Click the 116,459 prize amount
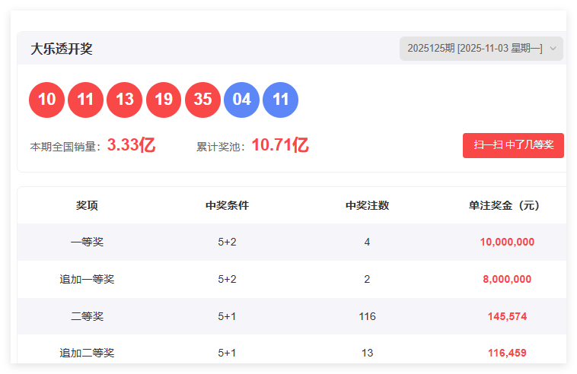This screenshot has height=374, width=577. [x=507, y=353]
